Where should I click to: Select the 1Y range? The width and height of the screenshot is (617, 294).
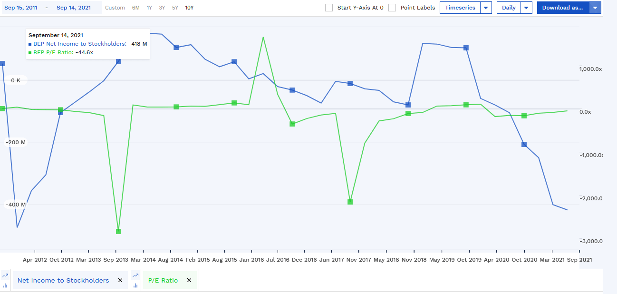[149, 8]
